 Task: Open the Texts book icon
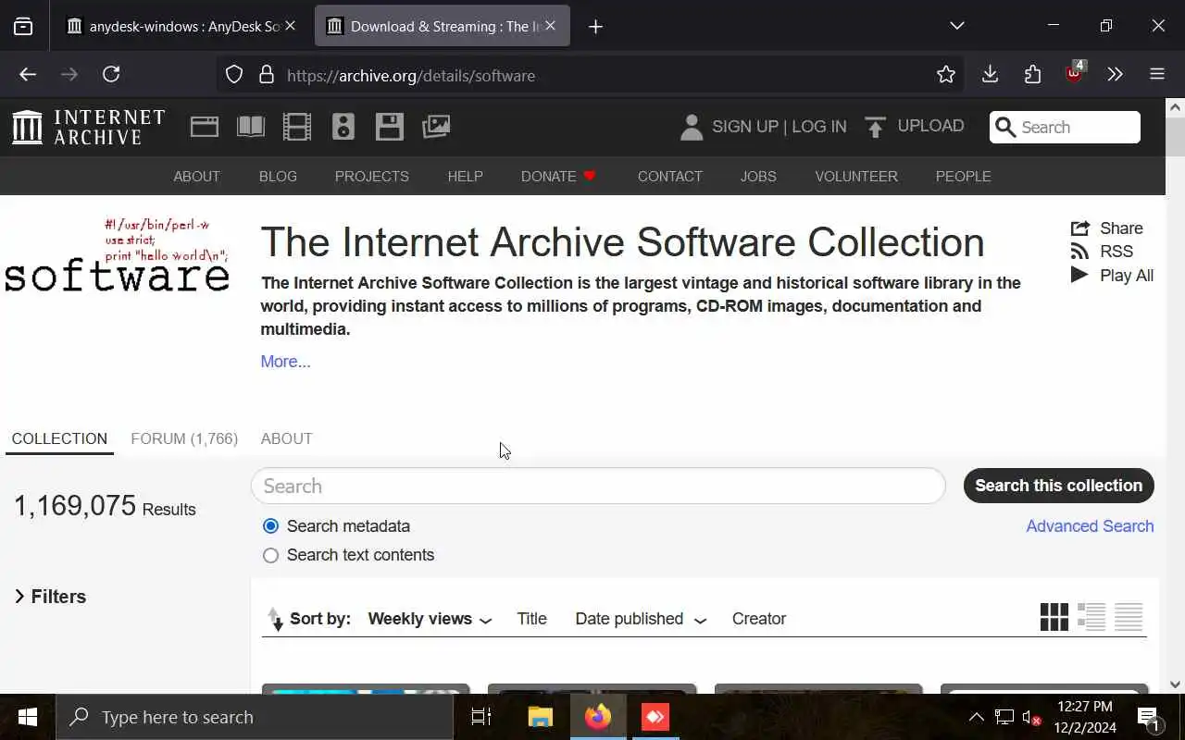251,127
